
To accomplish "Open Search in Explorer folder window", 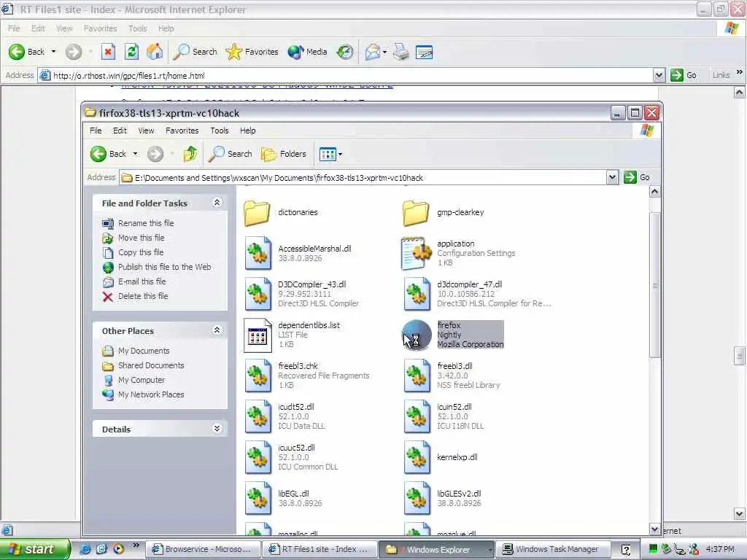I will [x=231, y=154].
